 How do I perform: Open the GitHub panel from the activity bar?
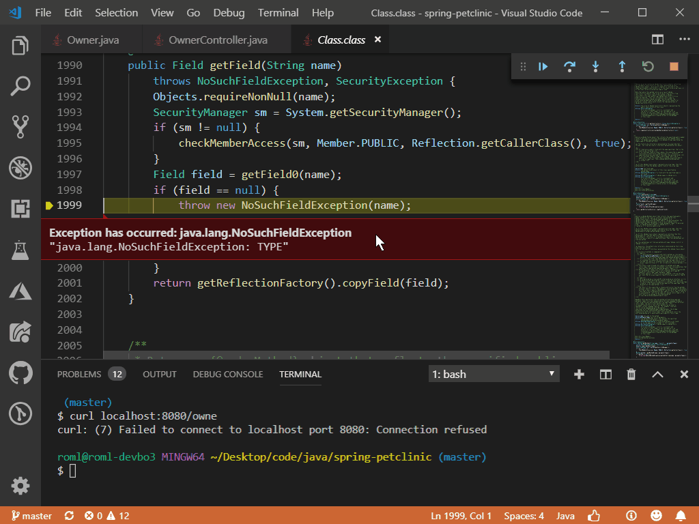(x=20, y=373)
